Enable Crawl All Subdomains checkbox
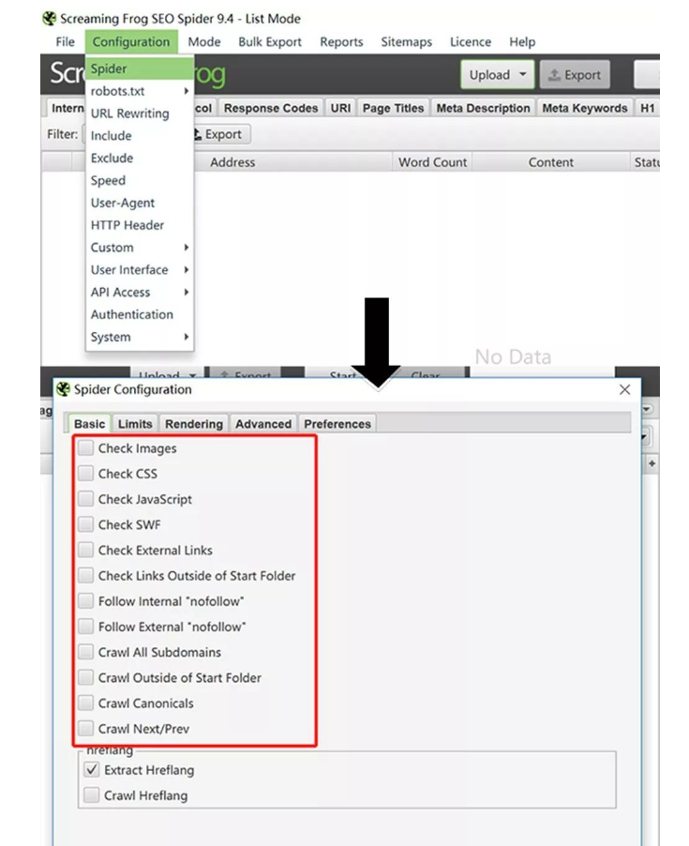This screenshot has height=846, width=689. click(x=85, y=652)
